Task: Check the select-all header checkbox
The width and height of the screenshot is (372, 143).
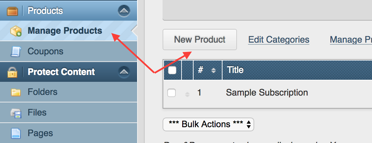Action: click(x=172, y=70)
